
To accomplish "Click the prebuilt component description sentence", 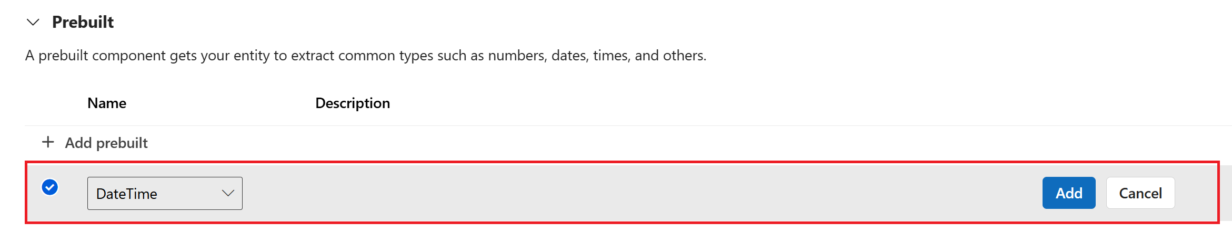I will point(366,56).
